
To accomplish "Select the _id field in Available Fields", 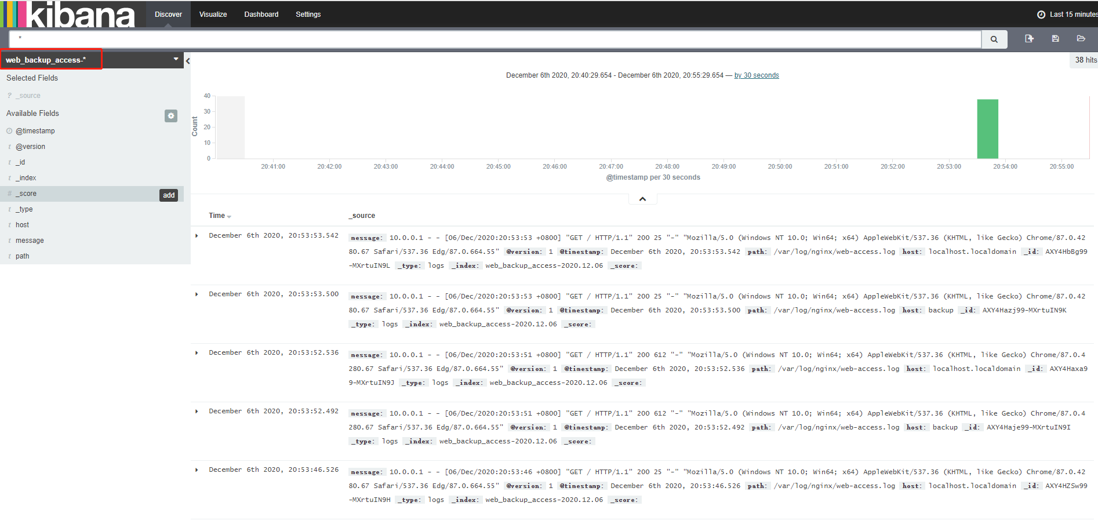I will [20, 162].
